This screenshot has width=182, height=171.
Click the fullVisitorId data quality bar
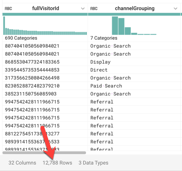pyautogui.click(x=45, y=14)
